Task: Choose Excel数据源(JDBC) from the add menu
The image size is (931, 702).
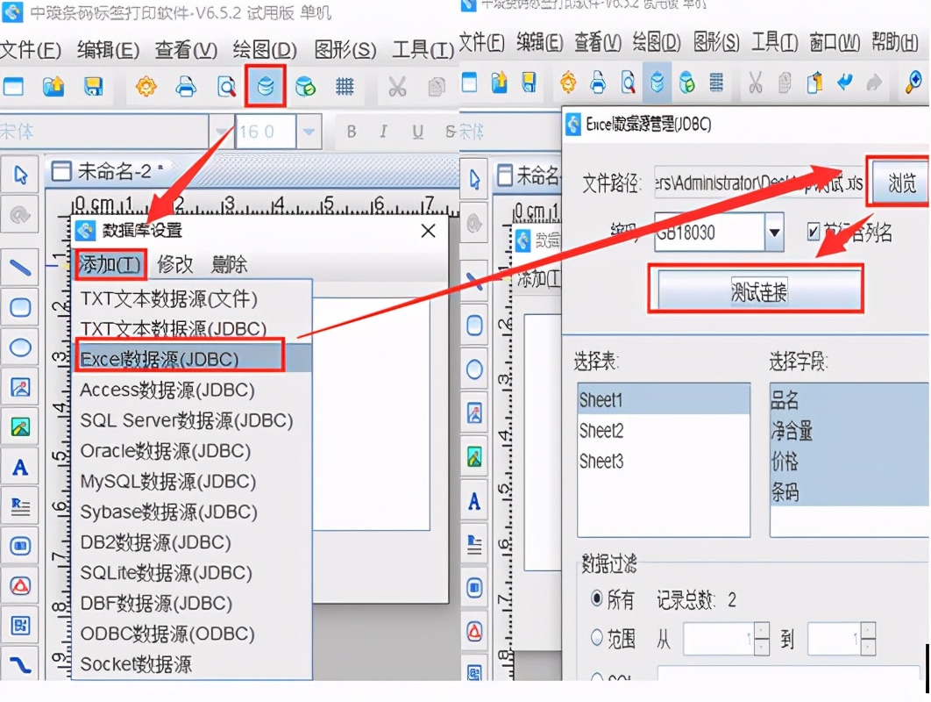Action: coord(192,359)
